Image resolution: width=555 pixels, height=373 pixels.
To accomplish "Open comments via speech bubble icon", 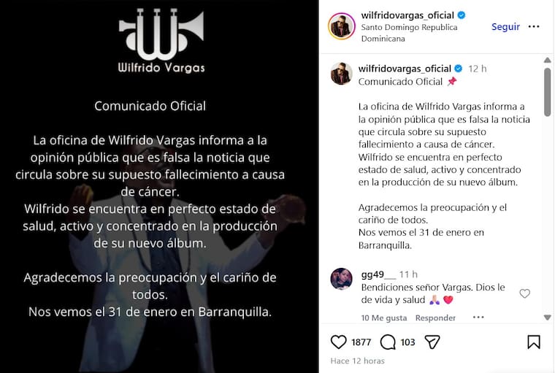I will pos(388,342).
